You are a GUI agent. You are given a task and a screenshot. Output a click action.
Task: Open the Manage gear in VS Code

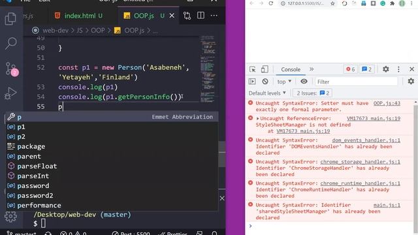[10, 217]
